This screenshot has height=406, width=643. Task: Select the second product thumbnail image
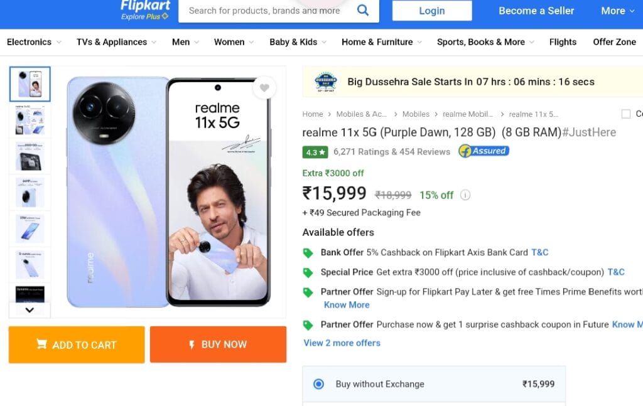point(30,119)
